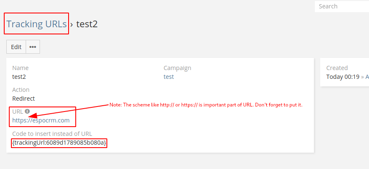Click the URL field label

coord(18,112)
